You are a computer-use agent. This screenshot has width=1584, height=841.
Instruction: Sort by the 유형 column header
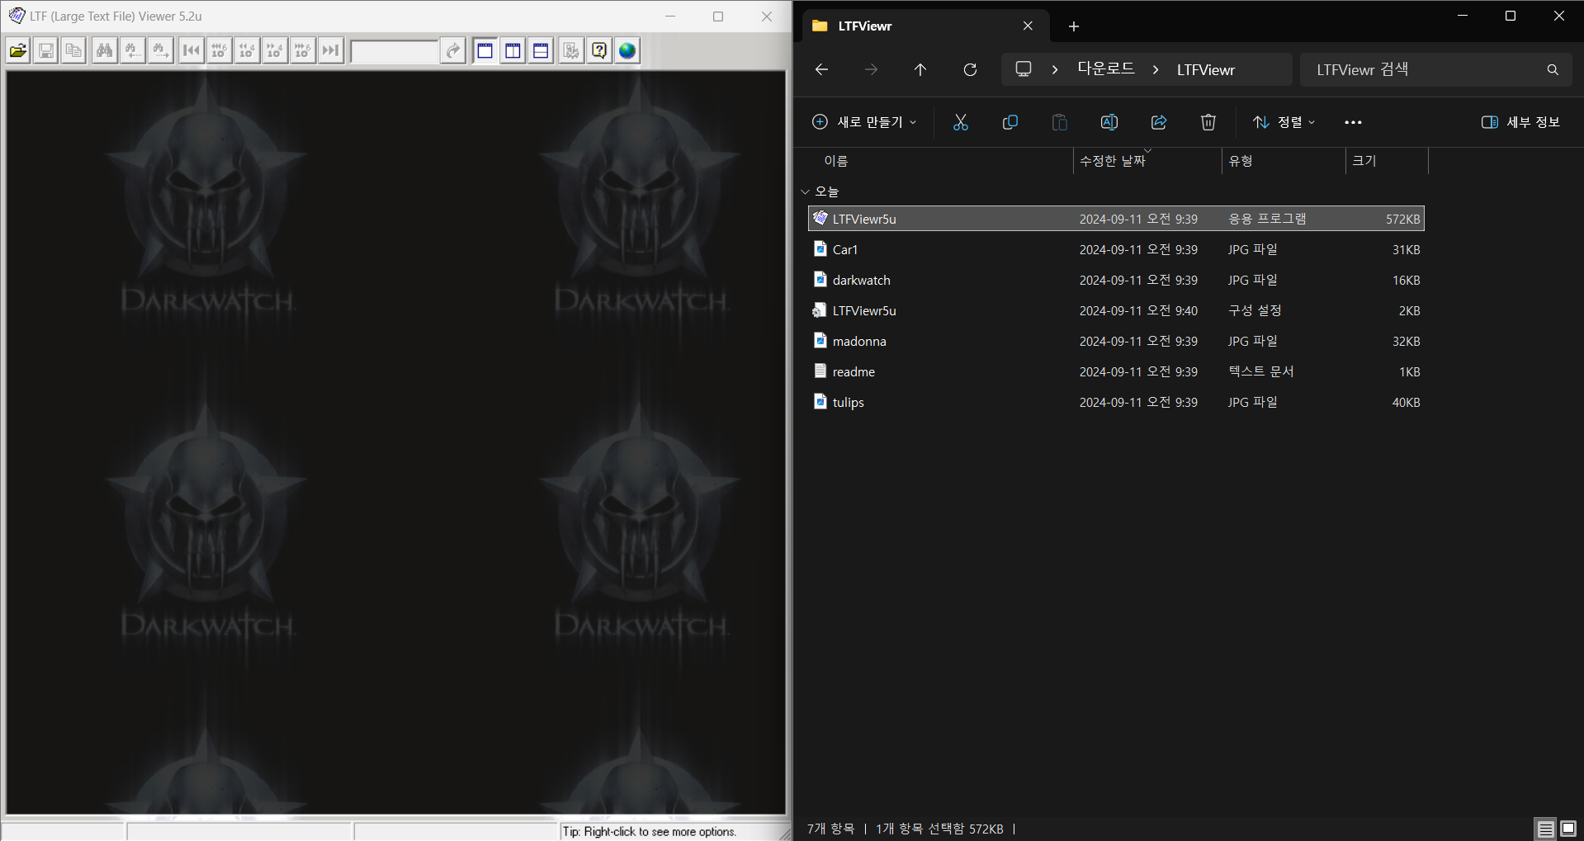click(x=1284, y=161)
